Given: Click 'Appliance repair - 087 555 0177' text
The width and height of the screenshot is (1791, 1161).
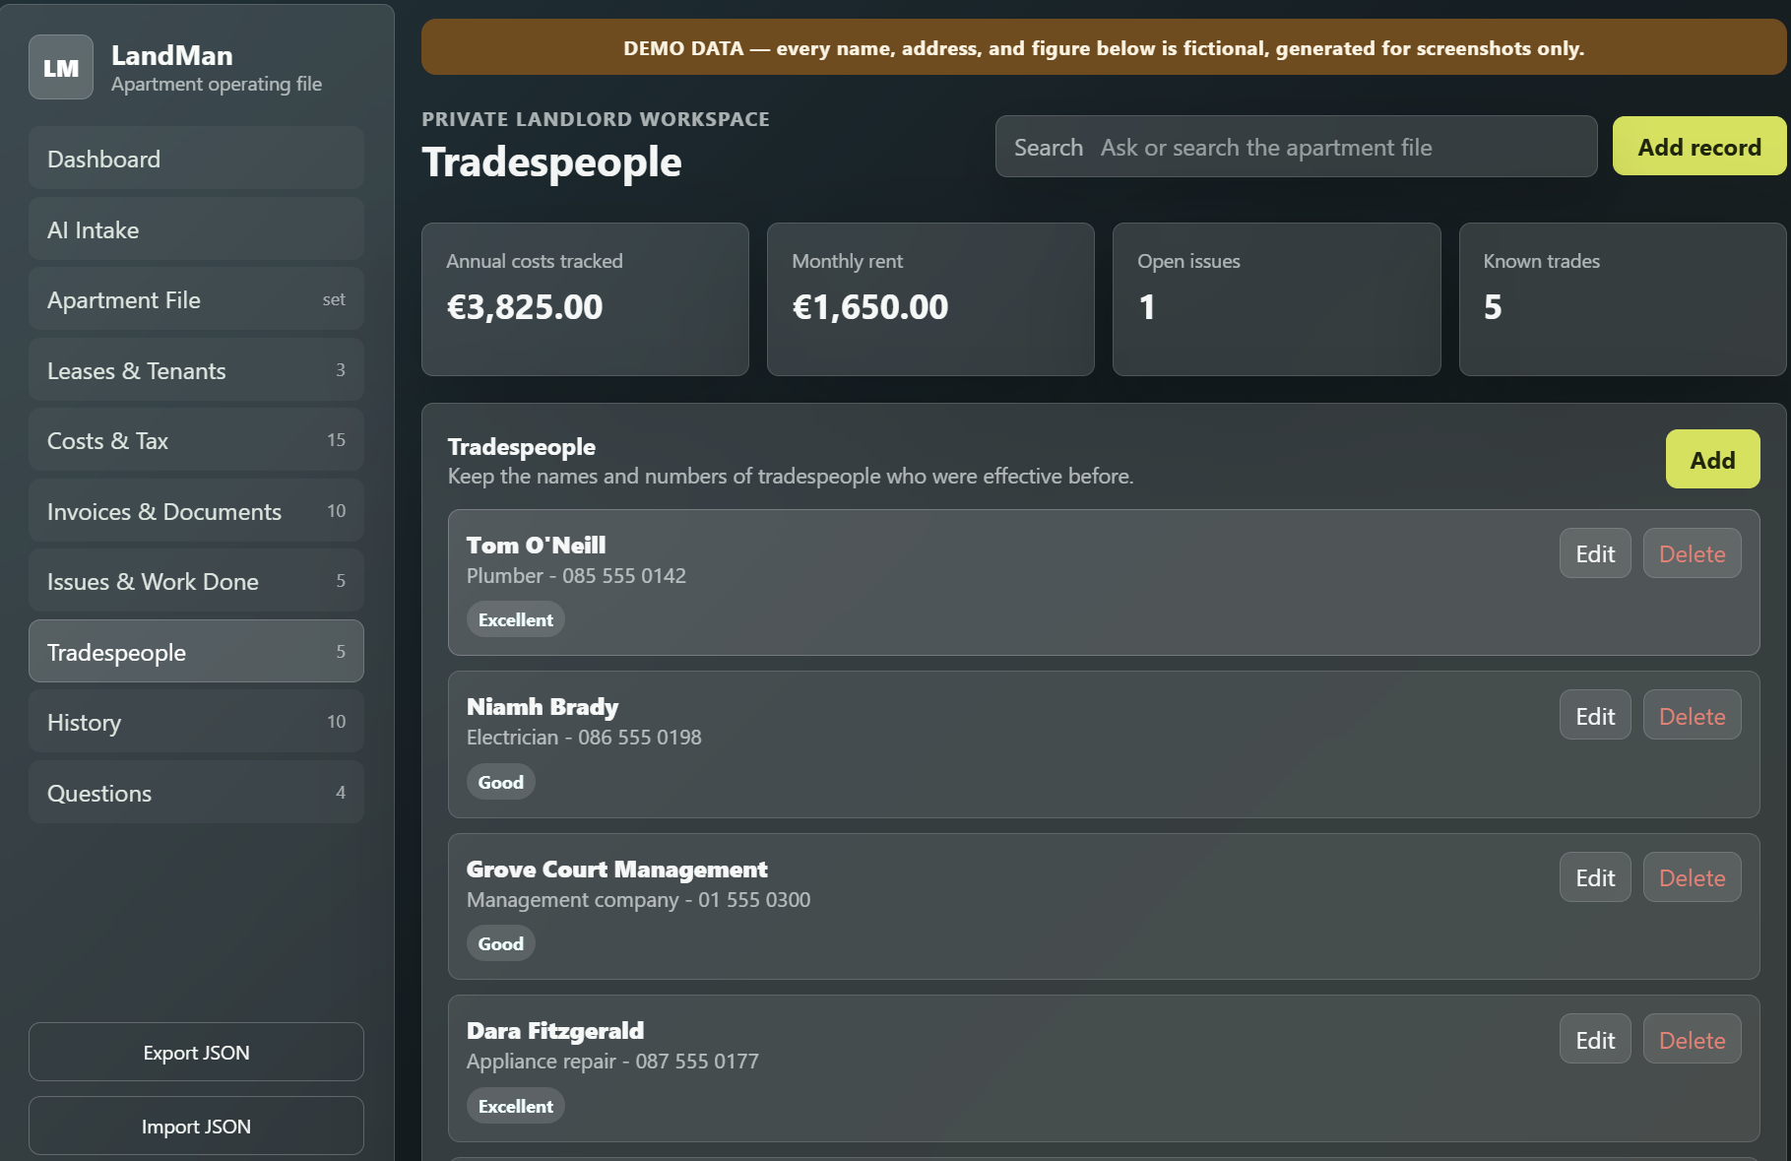Looking at the screenshot, I should click(x=612, y=1061).
